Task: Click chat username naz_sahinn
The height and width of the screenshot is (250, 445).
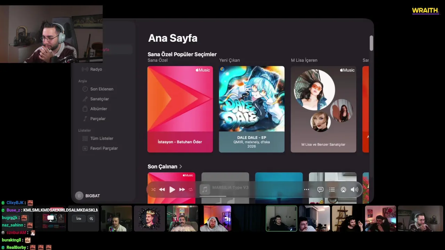Action: [x=12, y=225]
